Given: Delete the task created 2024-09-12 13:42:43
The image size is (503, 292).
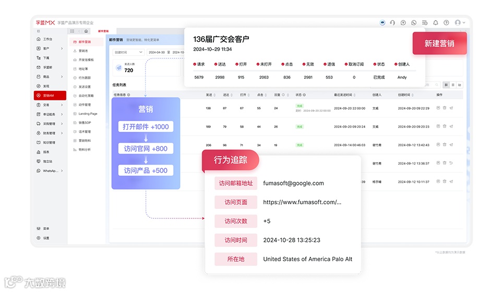Looking at the screenshot, I should [x=445, y=145].
